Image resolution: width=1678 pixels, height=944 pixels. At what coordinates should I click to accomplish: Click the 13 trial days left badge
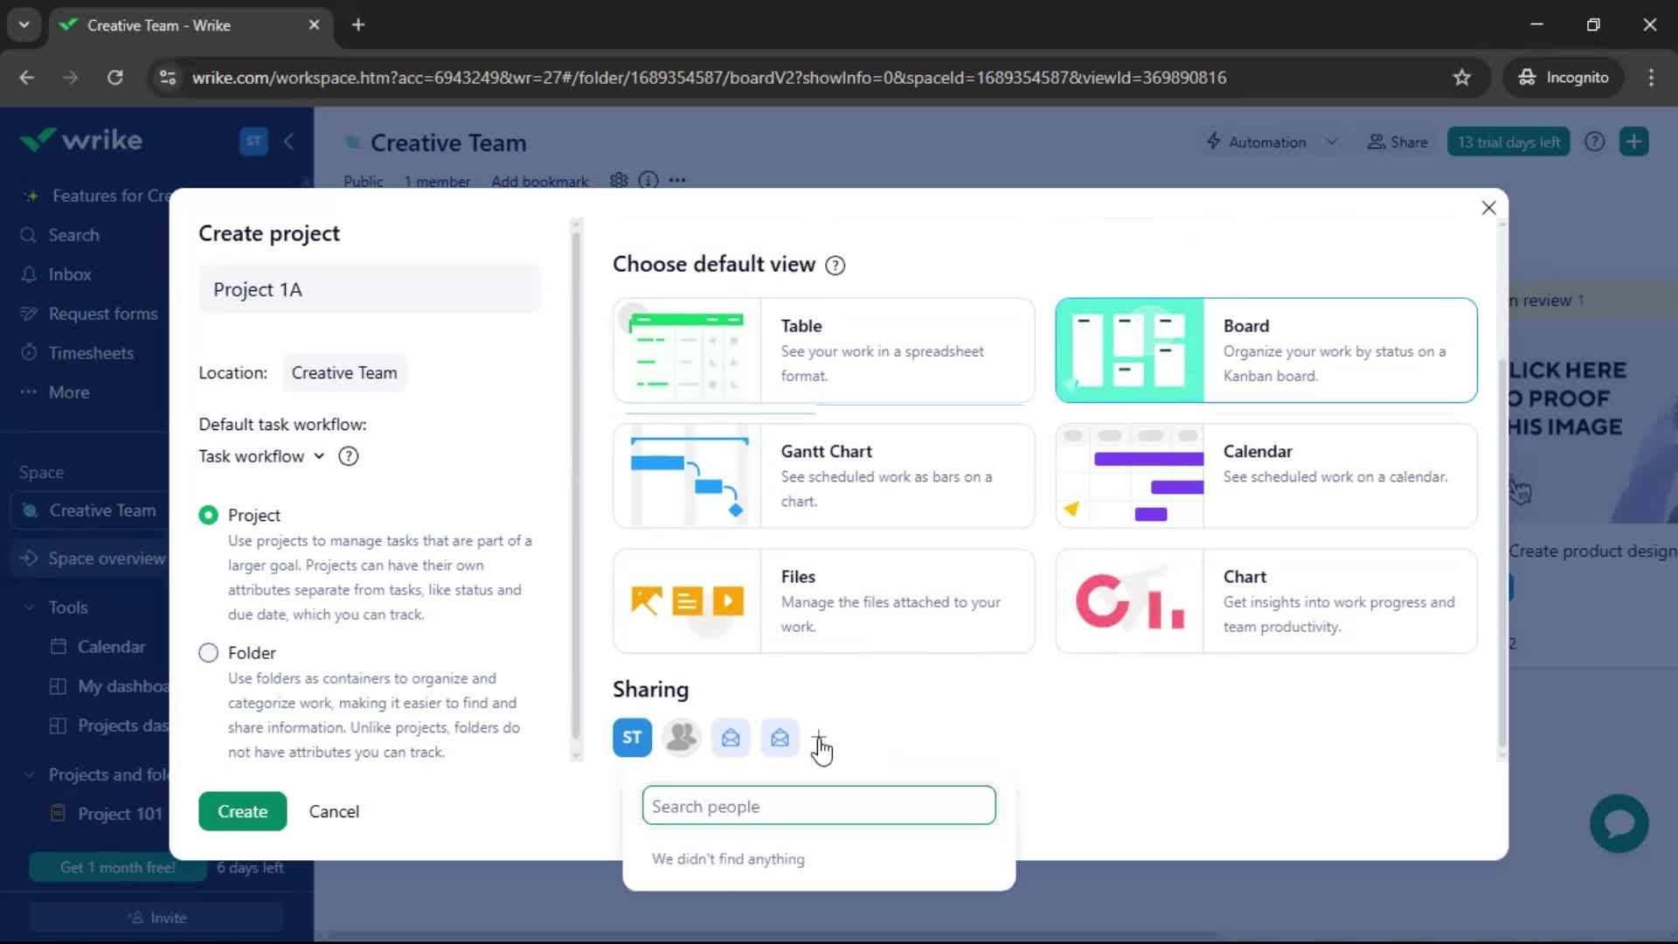coord(1508,142)
